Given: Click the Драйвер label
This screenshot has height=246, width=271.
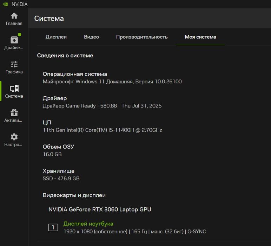Looking at the screenshot, I should pyautogui.click(x=55, y=98).
